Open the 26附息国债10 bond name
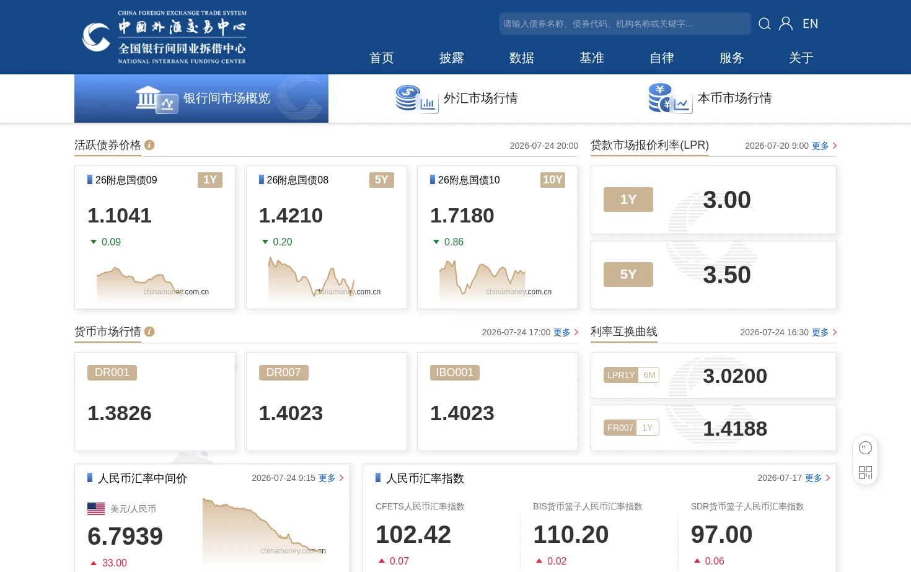 tap(469, 180)
